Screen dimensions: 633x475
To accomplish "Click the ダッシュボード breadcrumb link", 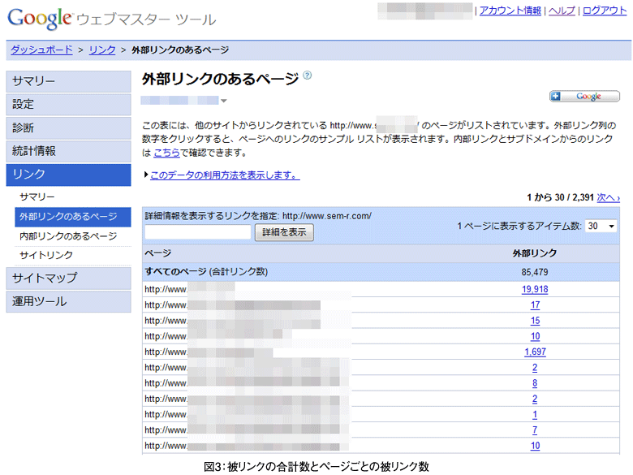I will pos(41,50).
